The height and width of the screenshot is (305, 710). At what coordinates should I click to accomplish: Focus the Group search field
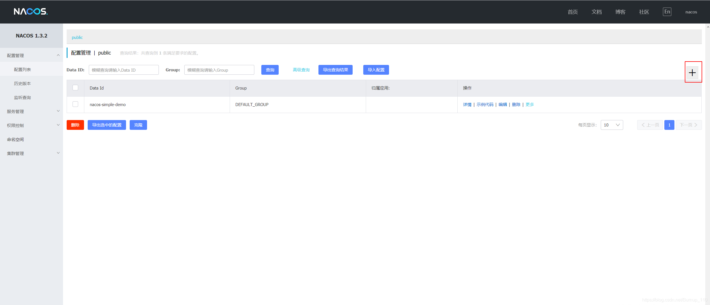(x=219, y=70)
